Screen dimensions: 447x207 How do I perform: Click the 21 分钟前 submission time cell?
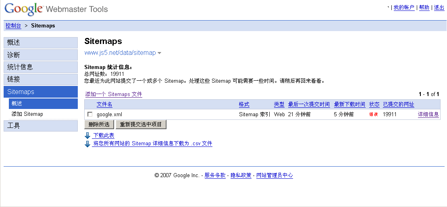[299, 115]
